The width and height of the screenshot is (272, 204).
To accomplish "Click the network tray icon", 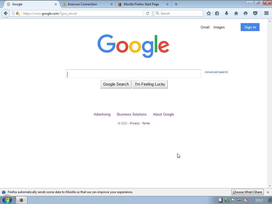I will pos(240,200).
